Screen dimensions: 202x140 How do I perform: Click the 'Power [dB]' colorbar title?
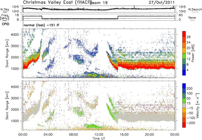(193, 53)
